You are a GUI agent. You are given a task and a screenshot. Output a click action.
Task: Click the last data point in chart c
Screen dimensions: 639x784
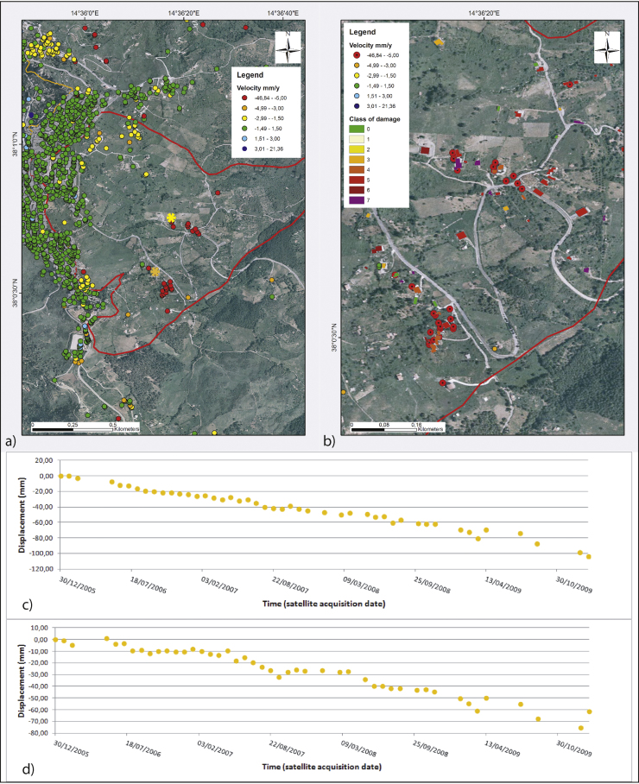589,557
